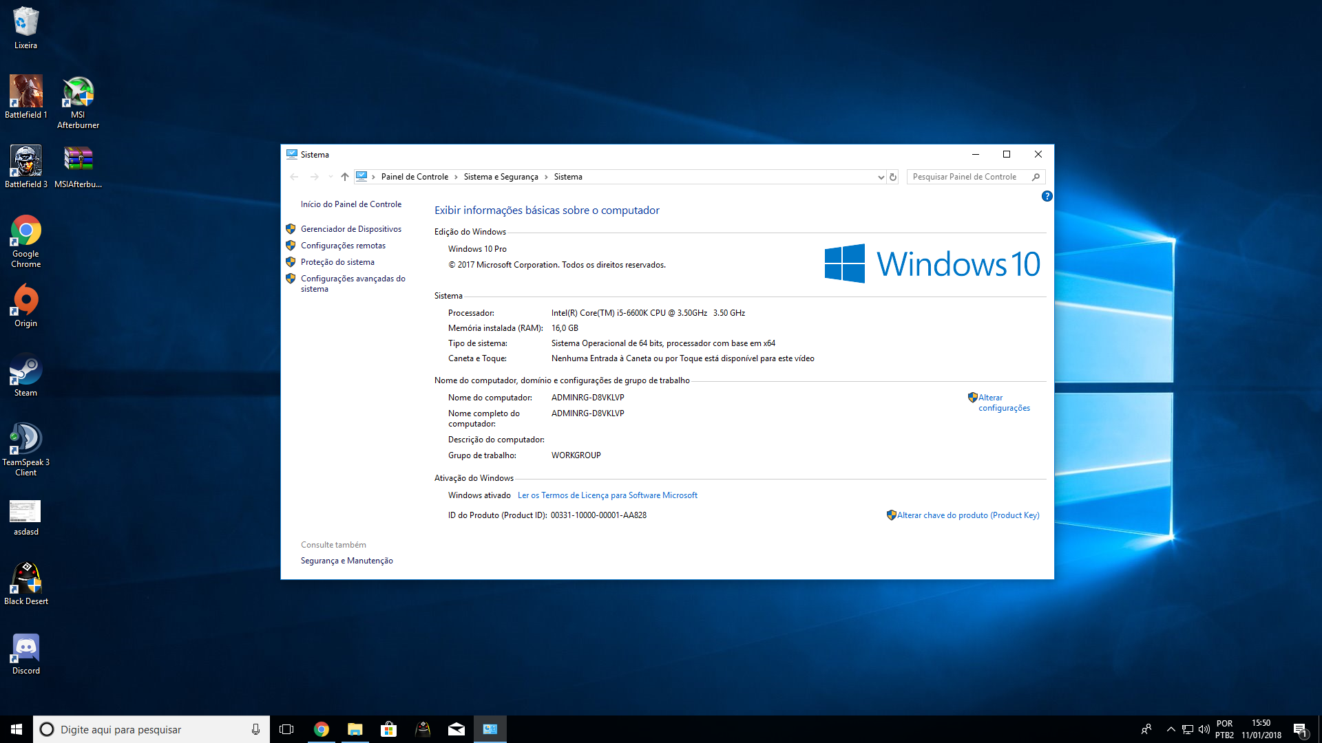The image size is (1322, 743).
Task: Select the Black Desert desktop shortcut
Action: [x=25, y=583]
